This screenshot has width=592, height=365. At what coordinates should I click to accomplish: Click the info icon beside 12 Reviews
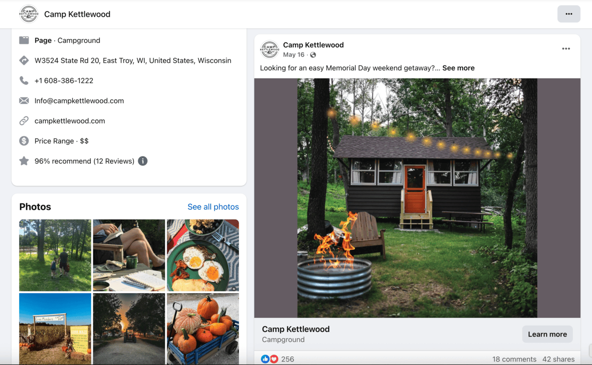pyautogui.click(x=143, y=161)
